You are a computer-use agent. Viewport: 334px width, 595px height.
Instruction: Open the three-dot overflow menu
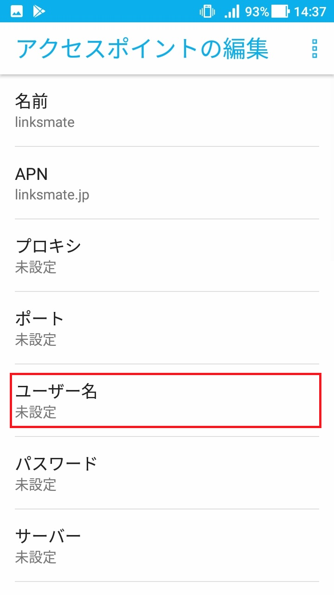pyautogui.click(x=315, y=49)
